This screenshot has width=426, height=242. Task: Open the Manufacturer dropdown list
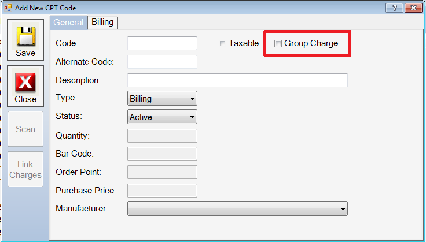pyautogui.click(x=237, y=209)
